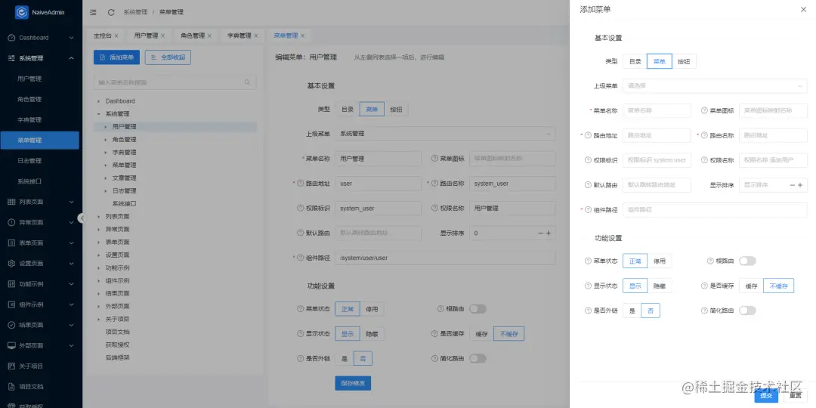Open 字典管理 in the sidebar menu
Viewport: 816px width, 408px height.
click(29, 119)
